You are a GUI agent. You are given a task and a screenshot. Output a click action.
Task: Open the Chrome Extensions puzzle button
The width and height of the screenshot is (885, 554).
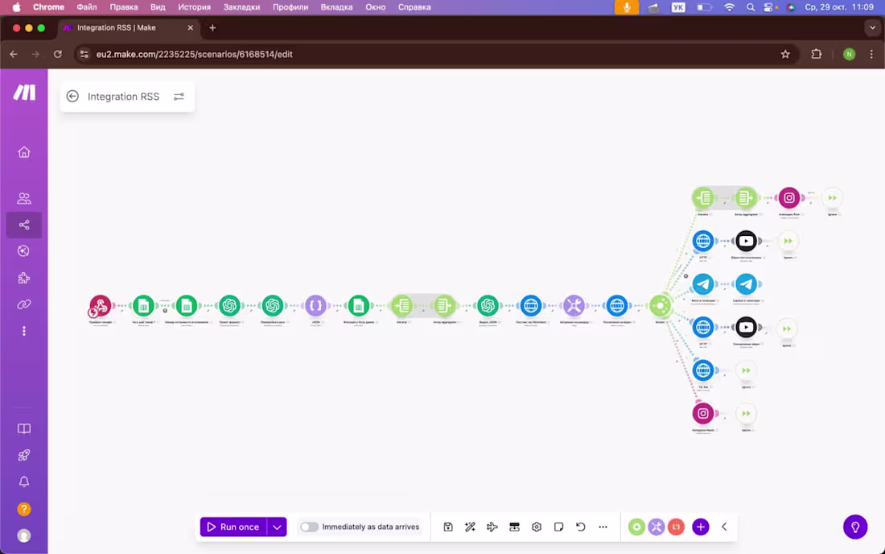tap(816, 54)
